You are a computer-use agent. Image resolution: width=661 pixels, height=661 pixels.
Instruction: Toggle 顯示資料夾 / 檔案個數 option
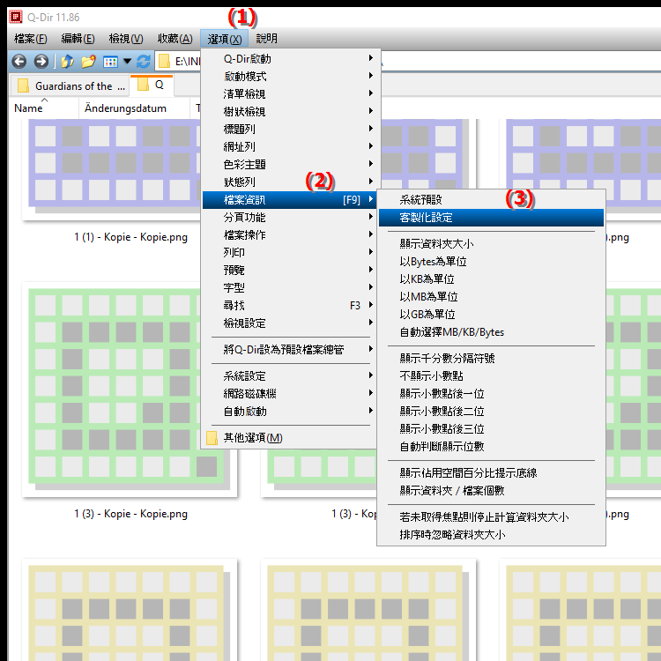tap(491, 491)
